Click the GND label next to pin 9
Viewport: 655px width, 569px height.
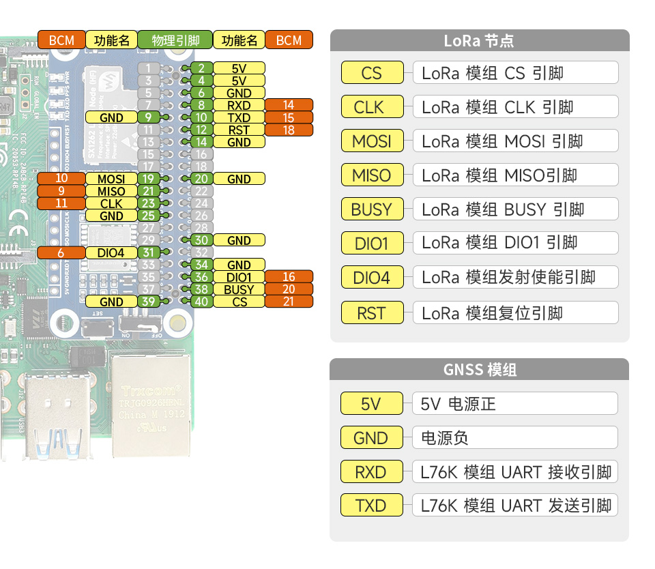pyautogui.click(x=109, y=117)
